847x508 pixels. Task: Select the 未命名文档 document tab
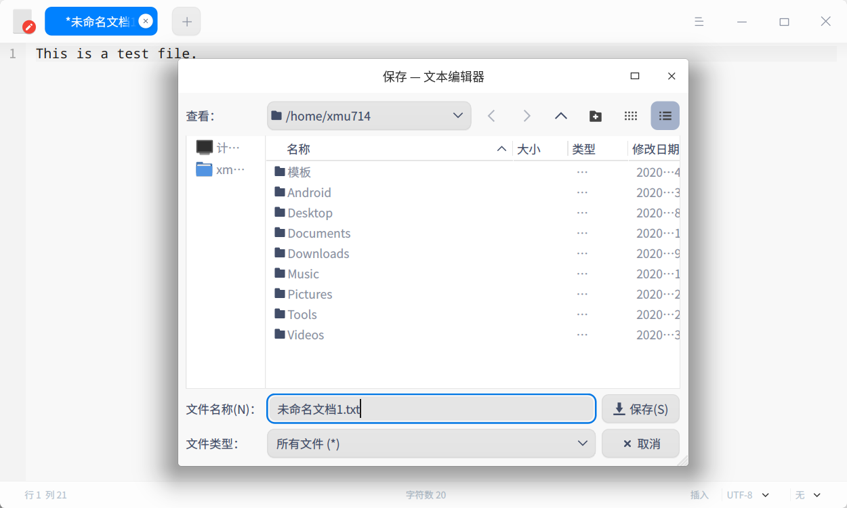coord(101,22)
